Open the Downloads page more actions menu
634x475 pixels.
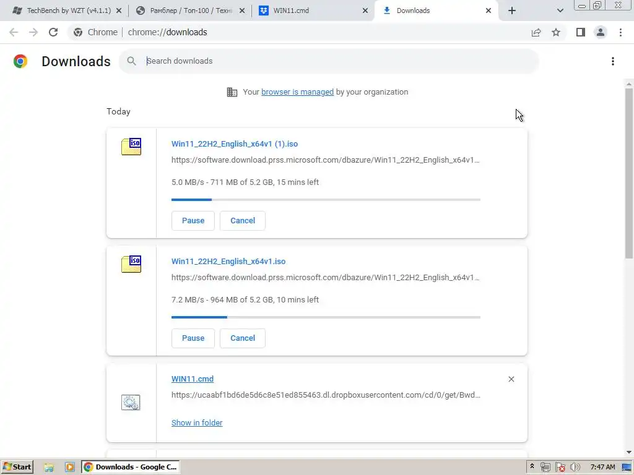coord(613,61)
